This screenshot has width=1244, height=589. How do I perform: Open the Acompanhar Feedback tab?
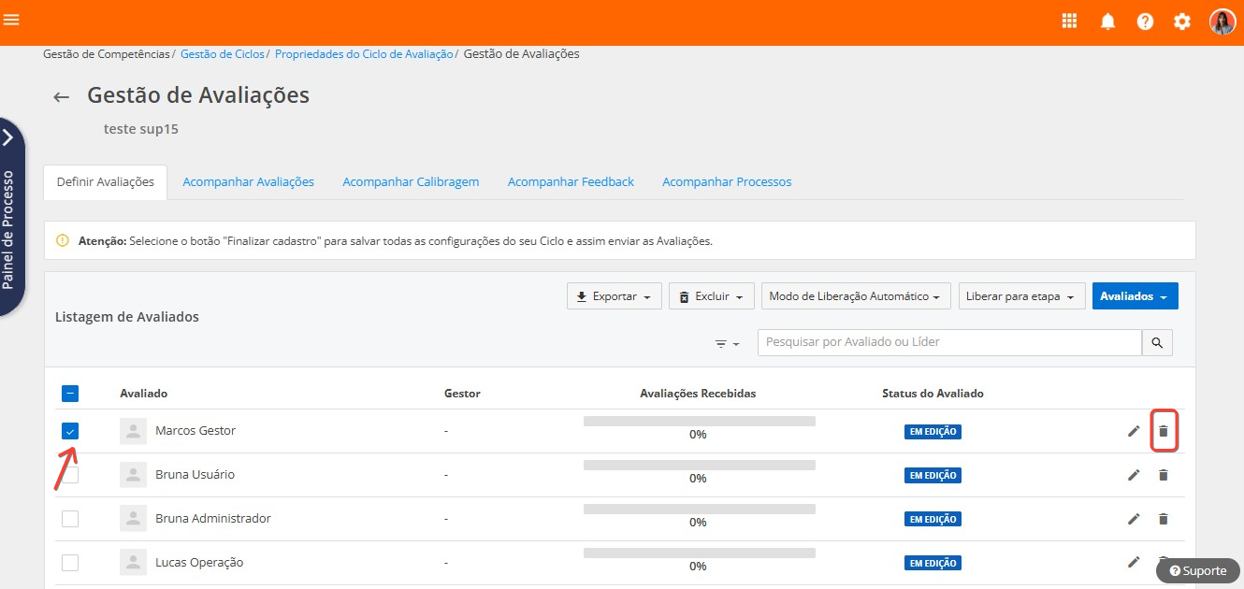(571, 182)
